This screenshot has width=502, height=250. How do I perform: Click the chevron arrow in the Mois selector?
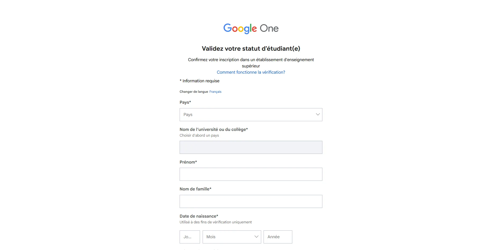(x=256, y=237)
